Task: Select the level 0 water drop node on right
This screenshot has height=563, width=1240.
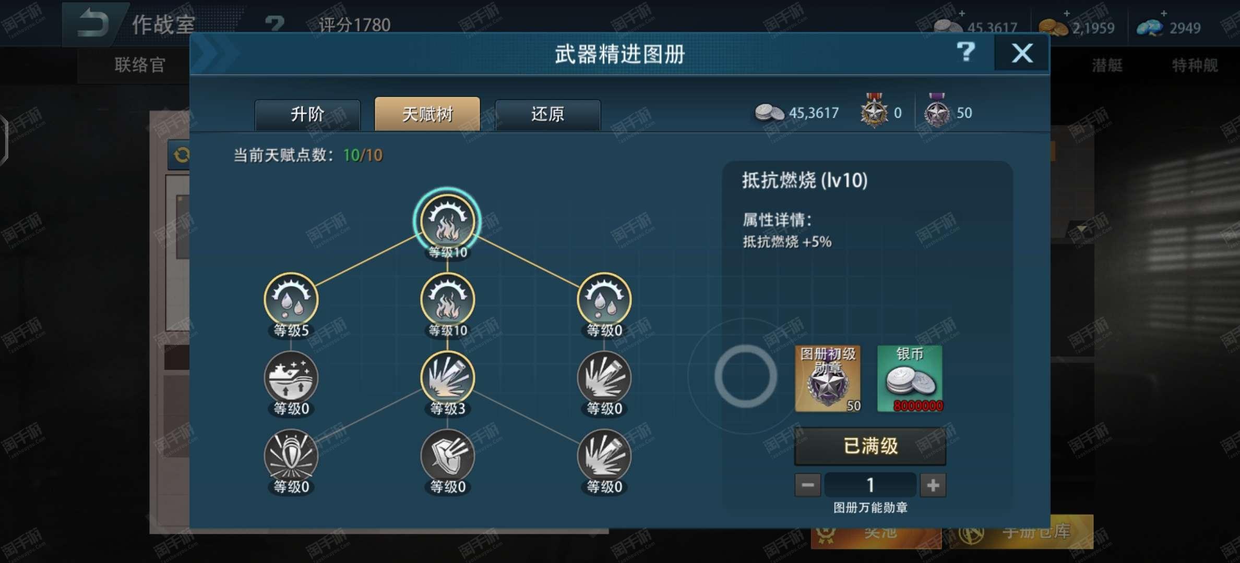Action: (604, 300)
